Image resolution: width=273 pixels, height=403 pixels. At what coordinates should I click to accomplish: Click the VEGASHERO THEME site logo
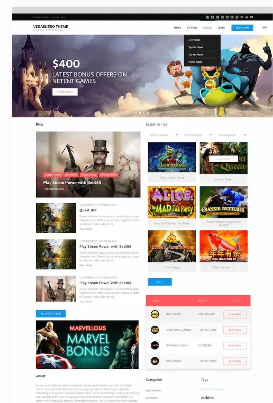51,27
